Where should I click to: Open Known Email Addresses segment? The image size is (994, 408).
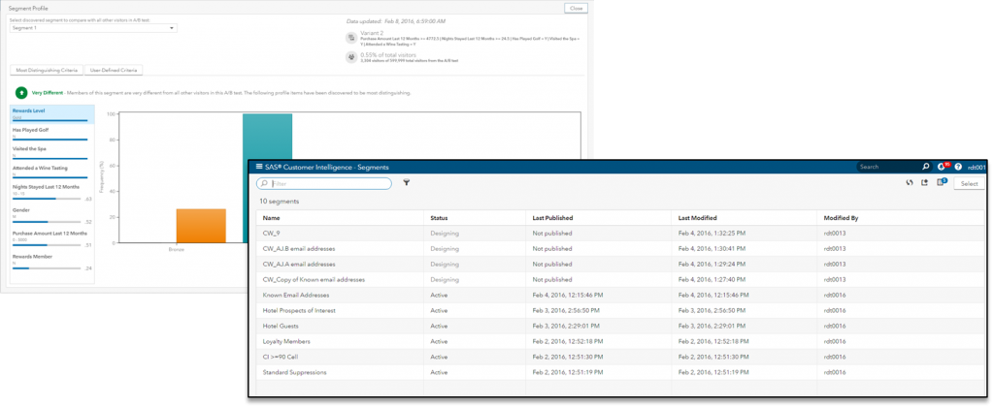[x=296, y=295]
